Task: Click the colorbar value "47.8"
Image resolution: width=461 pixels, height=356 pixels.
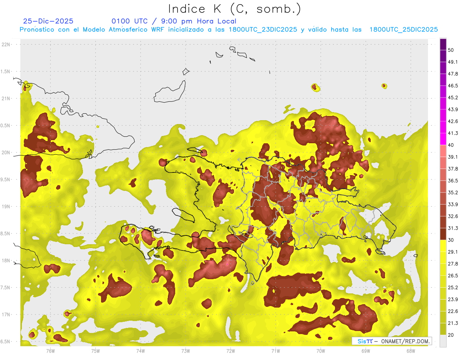Action: (x=453, y=74)
